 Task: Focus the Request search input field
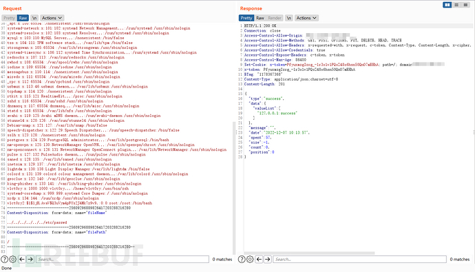click(123, 260)
